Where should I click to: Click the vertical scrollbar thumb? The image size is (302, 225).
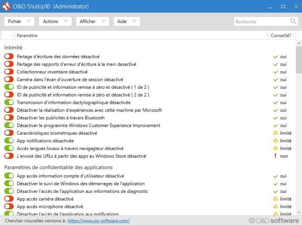[299, 60]
